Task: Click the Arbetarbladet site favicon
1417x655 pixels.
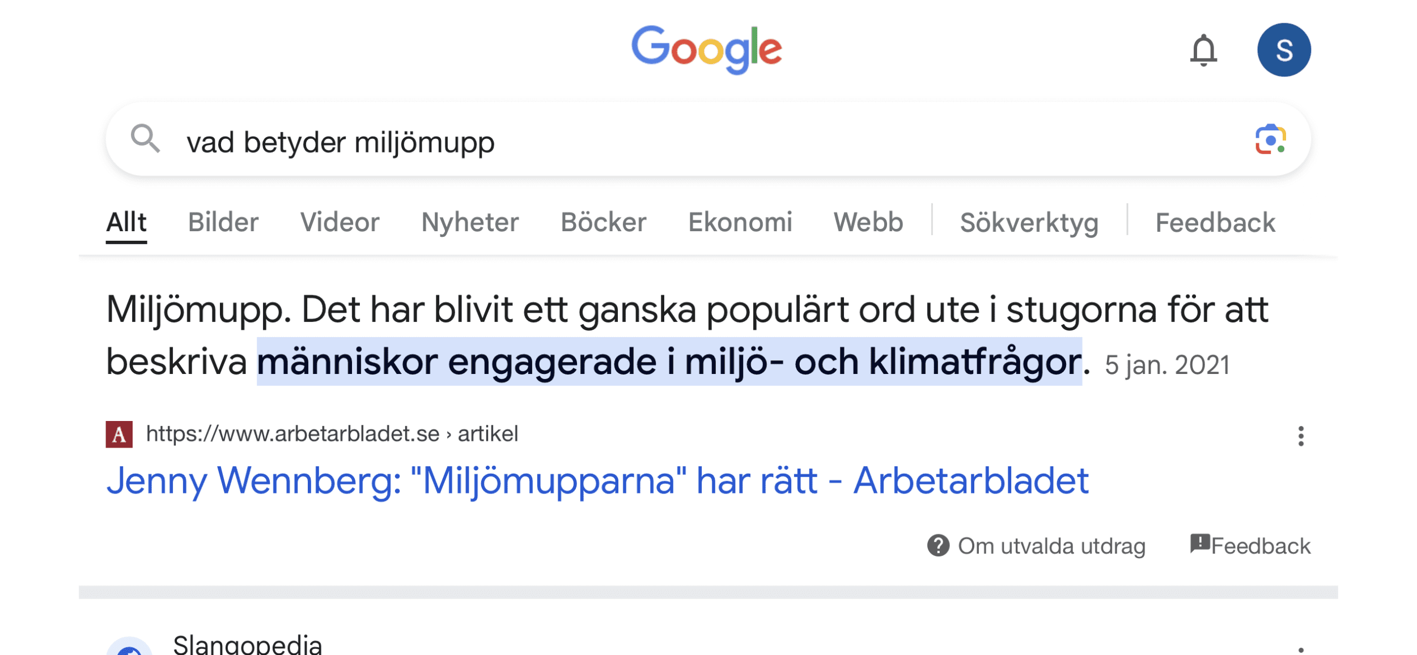Action: pyautogui.click(x=118, y=434)
